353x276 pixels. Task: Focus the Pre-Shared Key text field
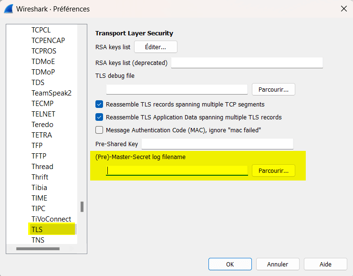[217, 144]
